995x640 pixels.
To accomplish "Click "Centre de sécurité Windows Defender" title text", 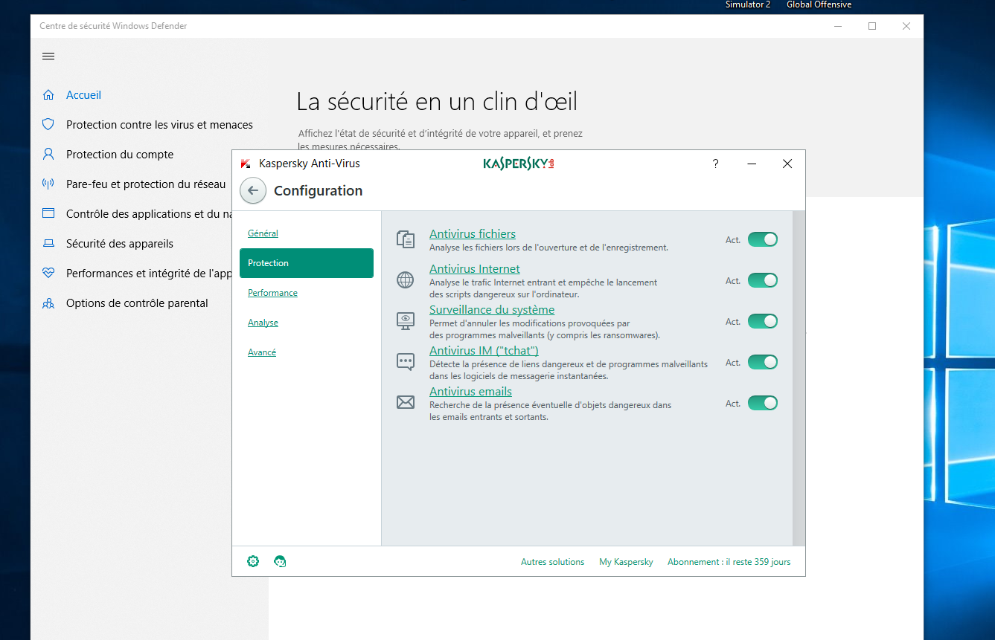I will click(x=113, y=26).
